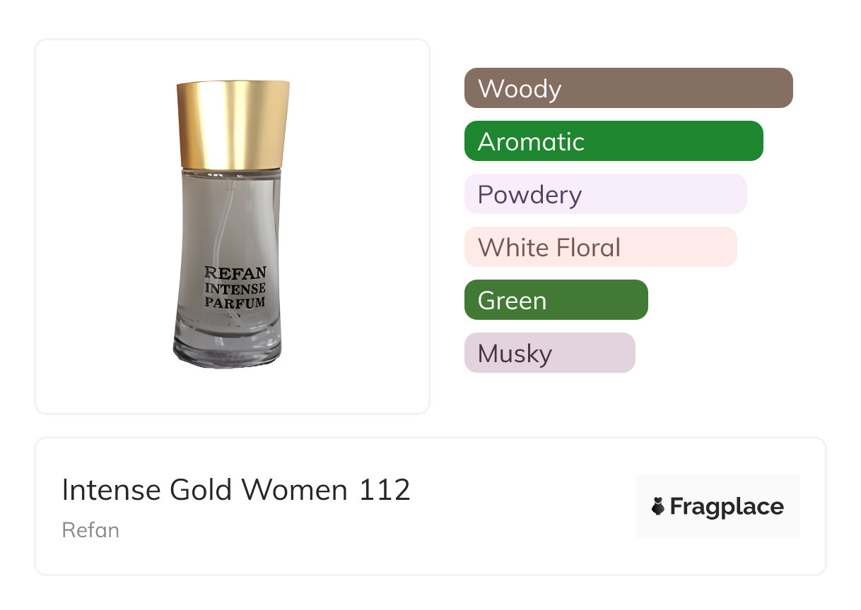
Task: Click the REFAN text on the bottle
Action: coord(235,273)
